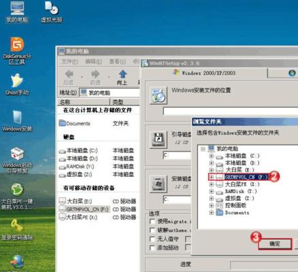The height and width of the screenshot is (272, 298).
Task: Expand the GRTMPVOL_CN (F:) tree node
Action: [x=212, y=177]
